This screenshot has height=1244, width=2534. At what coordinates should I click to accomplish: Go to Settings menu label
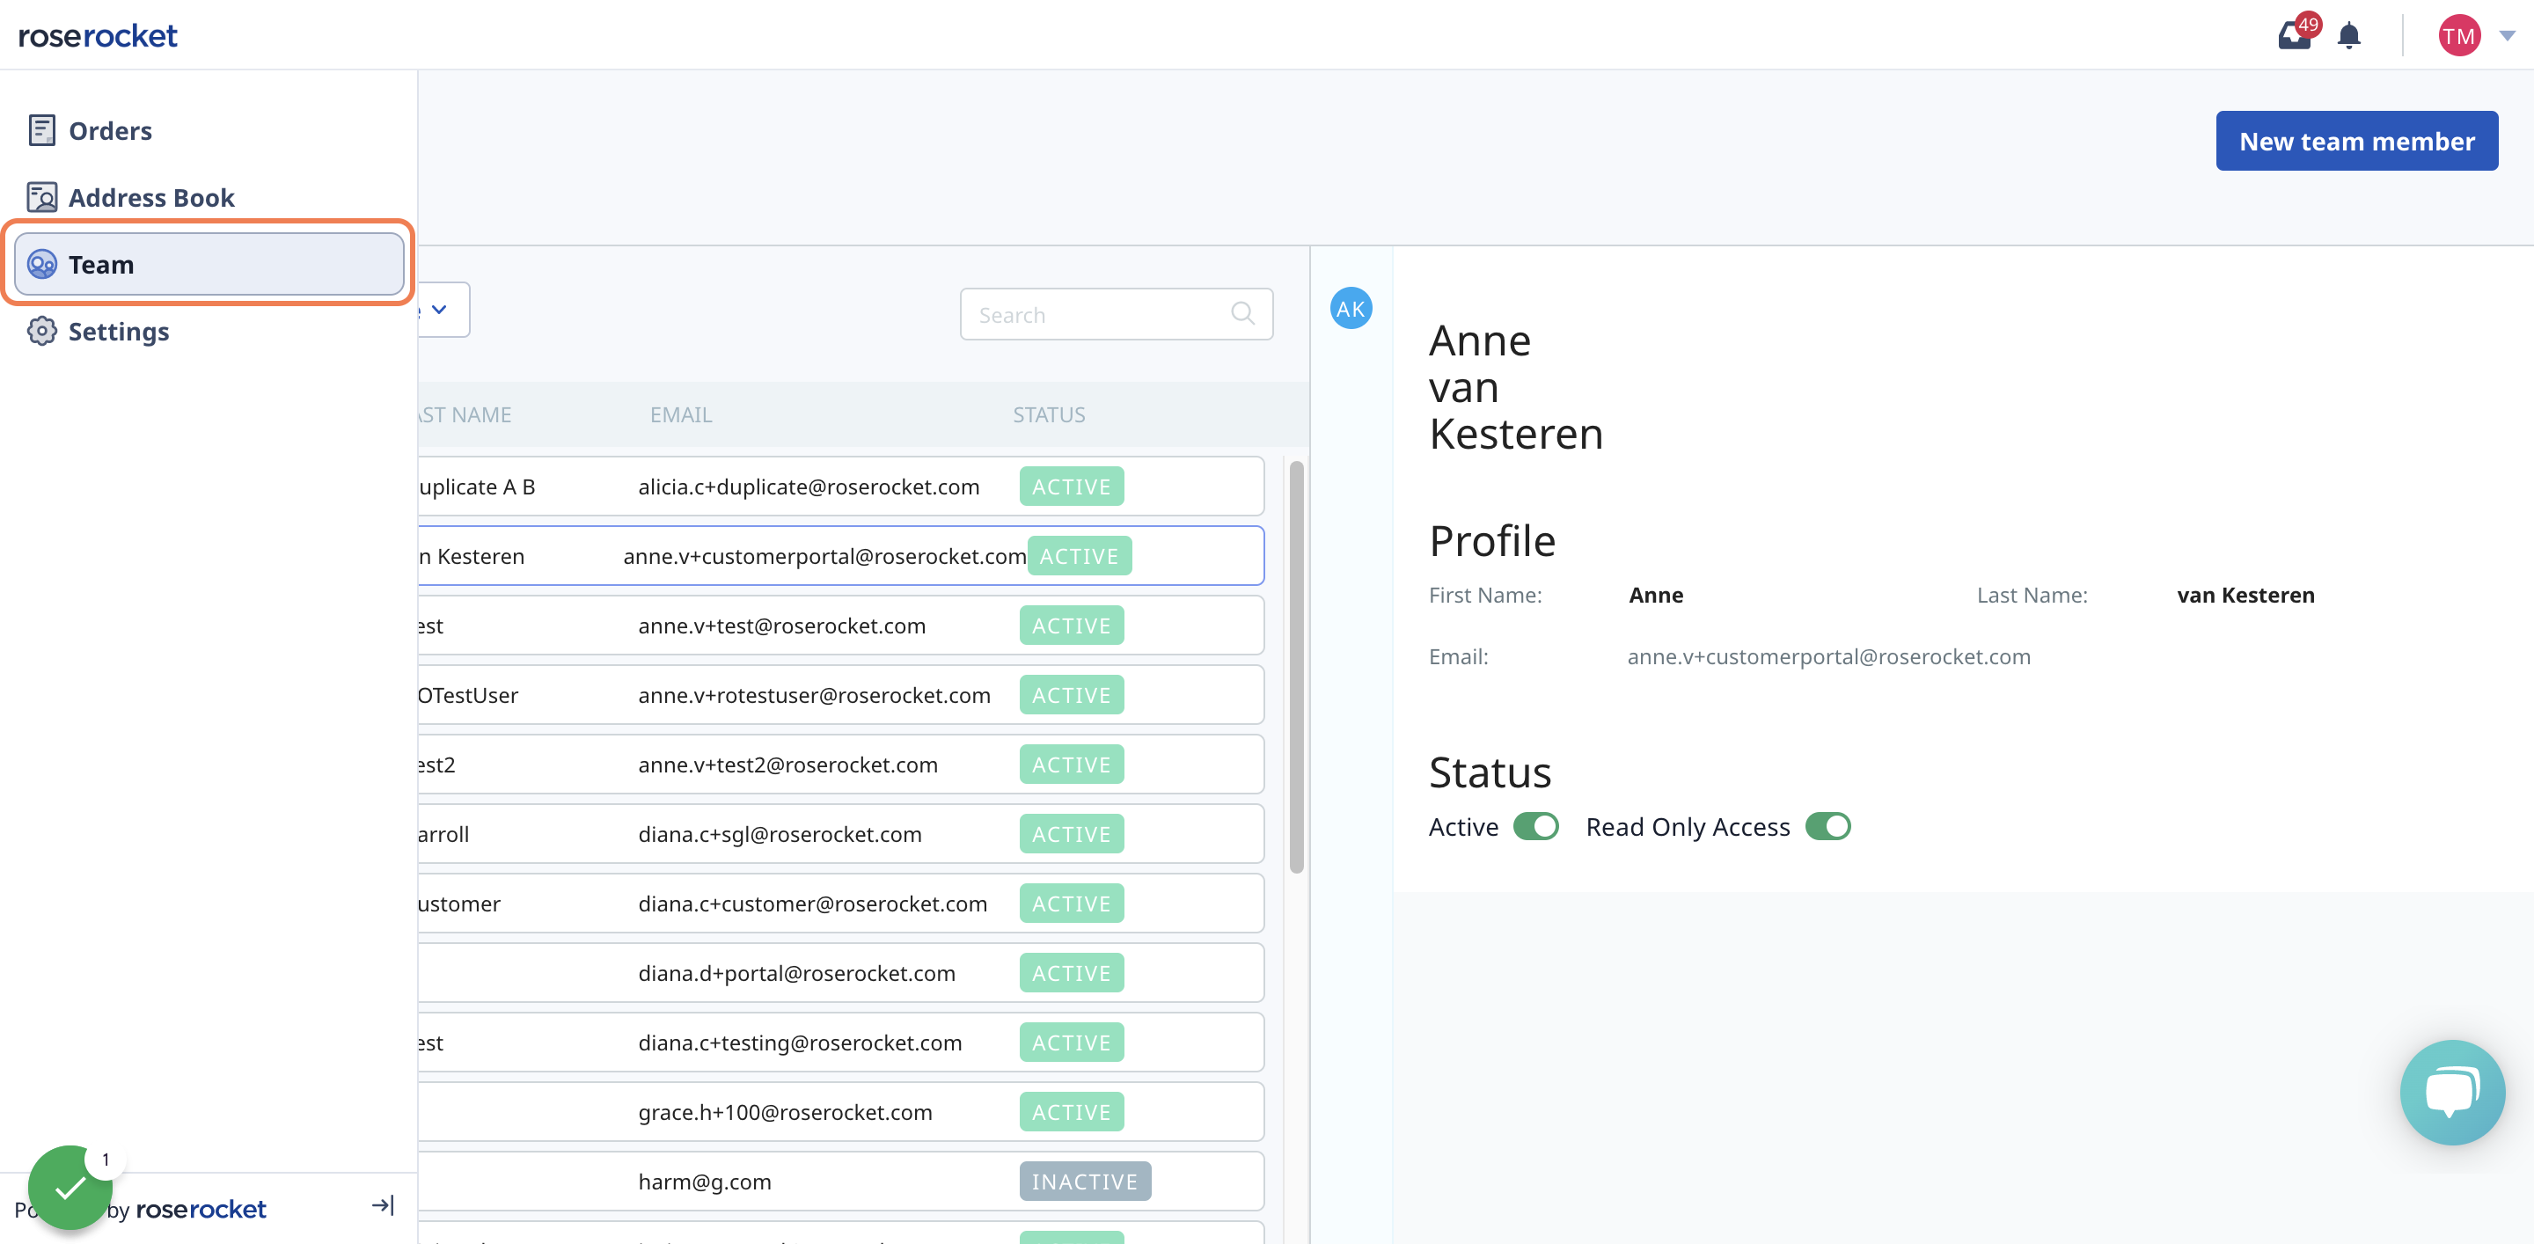(x=119, y=332)
